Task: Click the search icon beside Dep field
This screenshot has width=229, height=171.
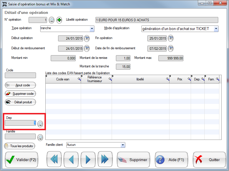Action: 40,123
